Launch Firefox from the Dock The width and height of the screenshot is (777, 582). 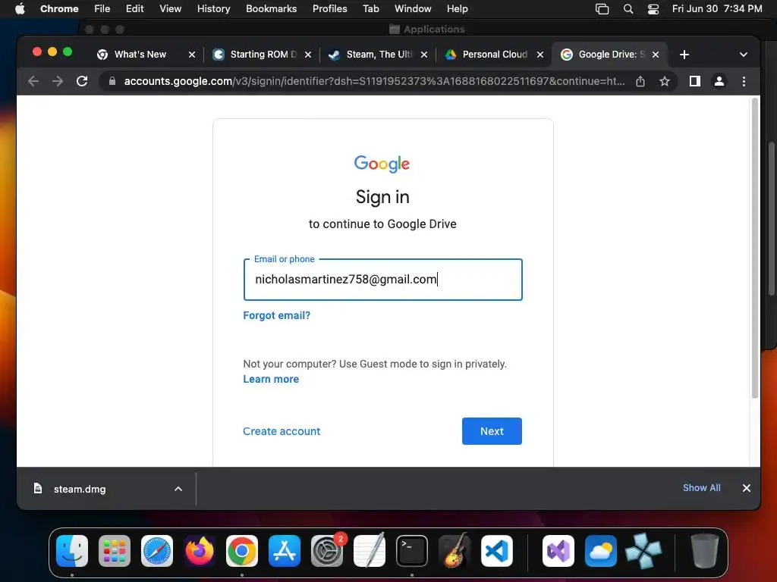coord(200,551)
